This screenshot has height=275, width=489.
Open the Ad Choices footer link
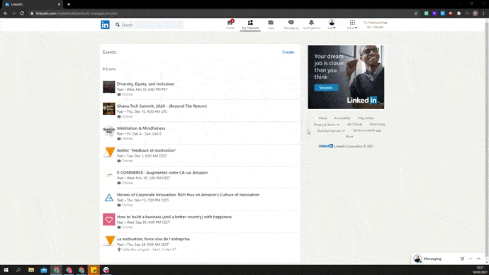354,125
